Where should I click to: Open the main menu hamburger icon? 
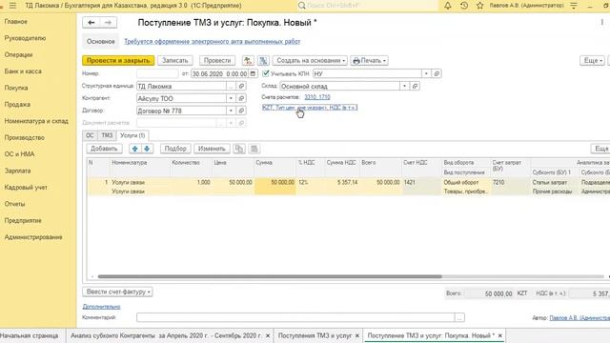(x=12, y=6)
